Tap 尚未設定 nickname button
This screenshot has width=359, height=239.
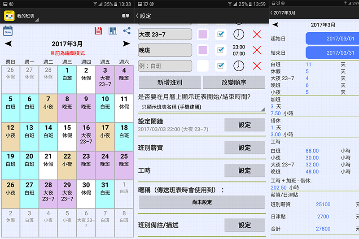coord(202,202)
